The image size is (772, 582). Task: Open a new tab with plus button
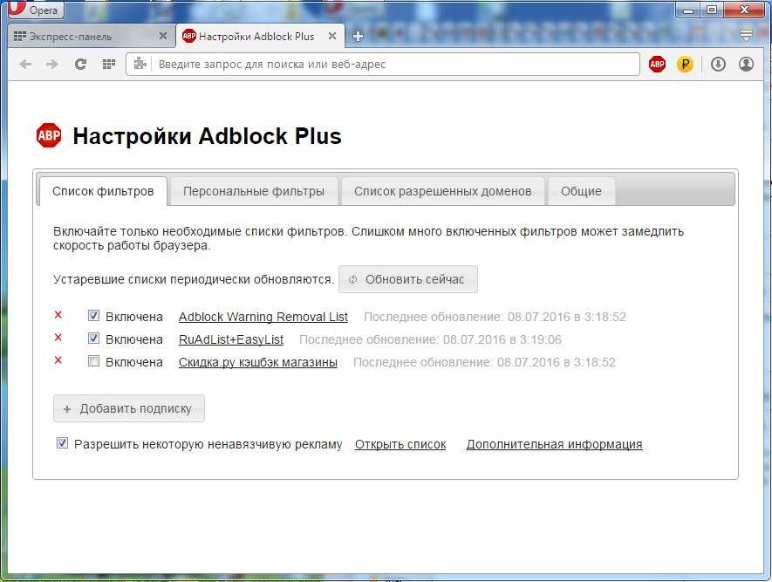click(x=358, y=36)
